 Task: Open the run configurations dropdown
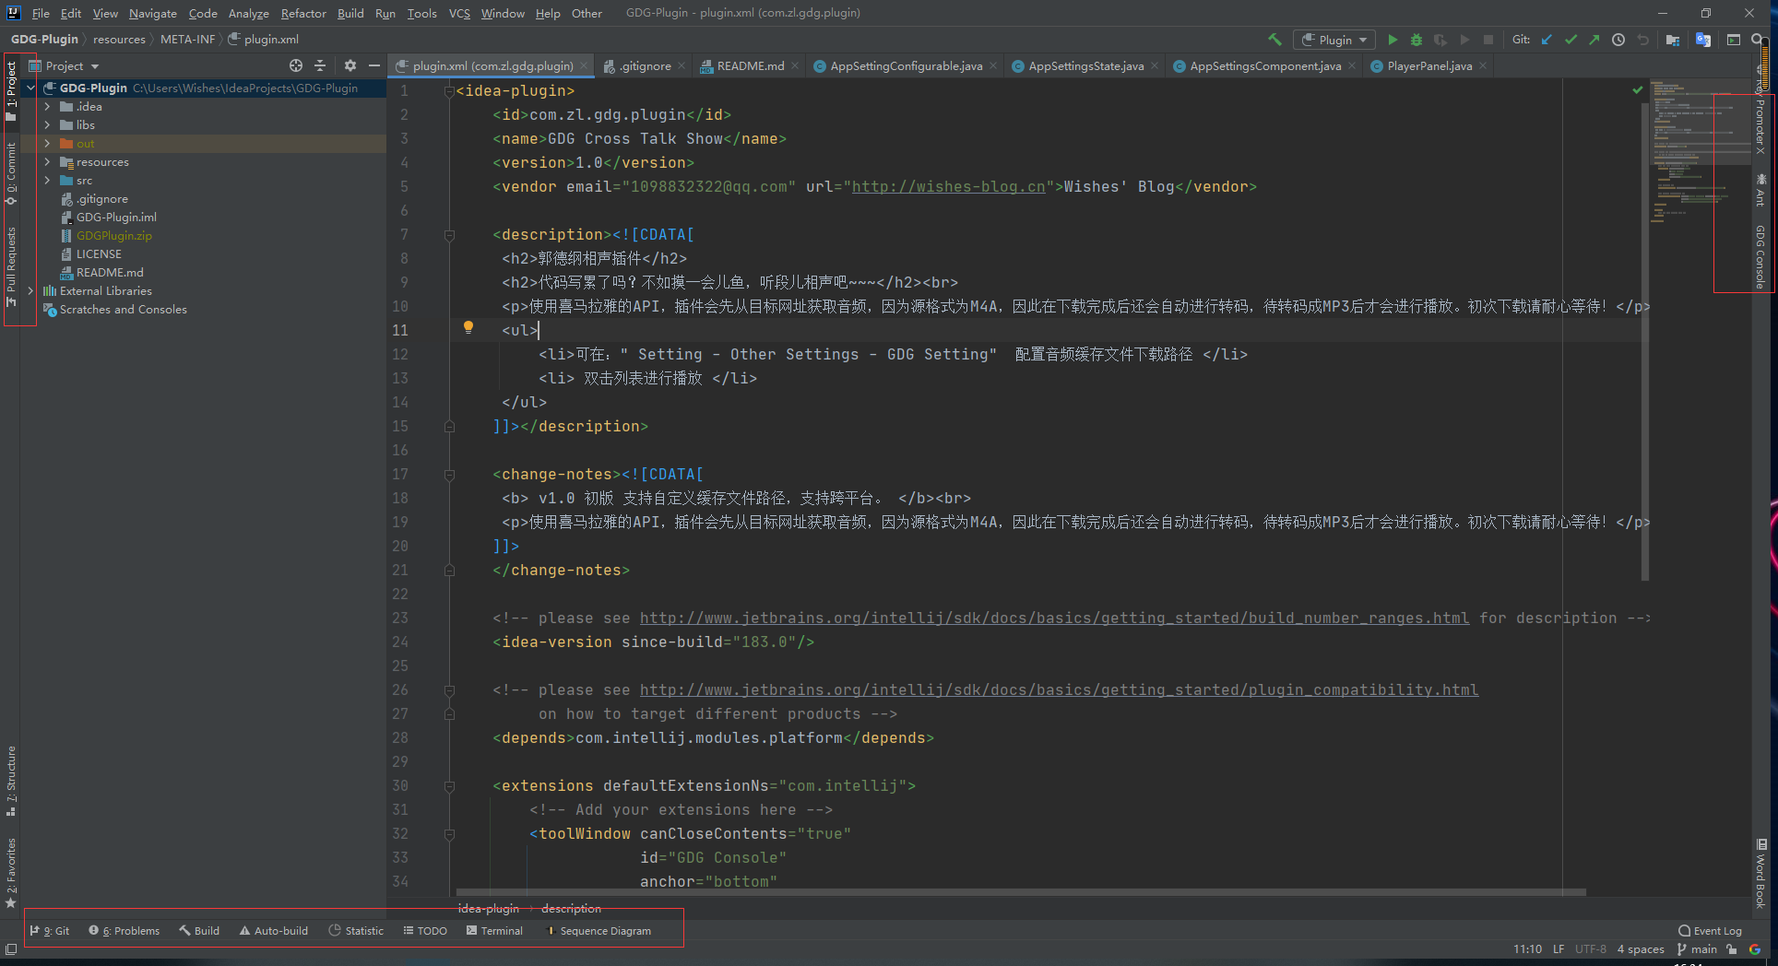pos(1334,40)
